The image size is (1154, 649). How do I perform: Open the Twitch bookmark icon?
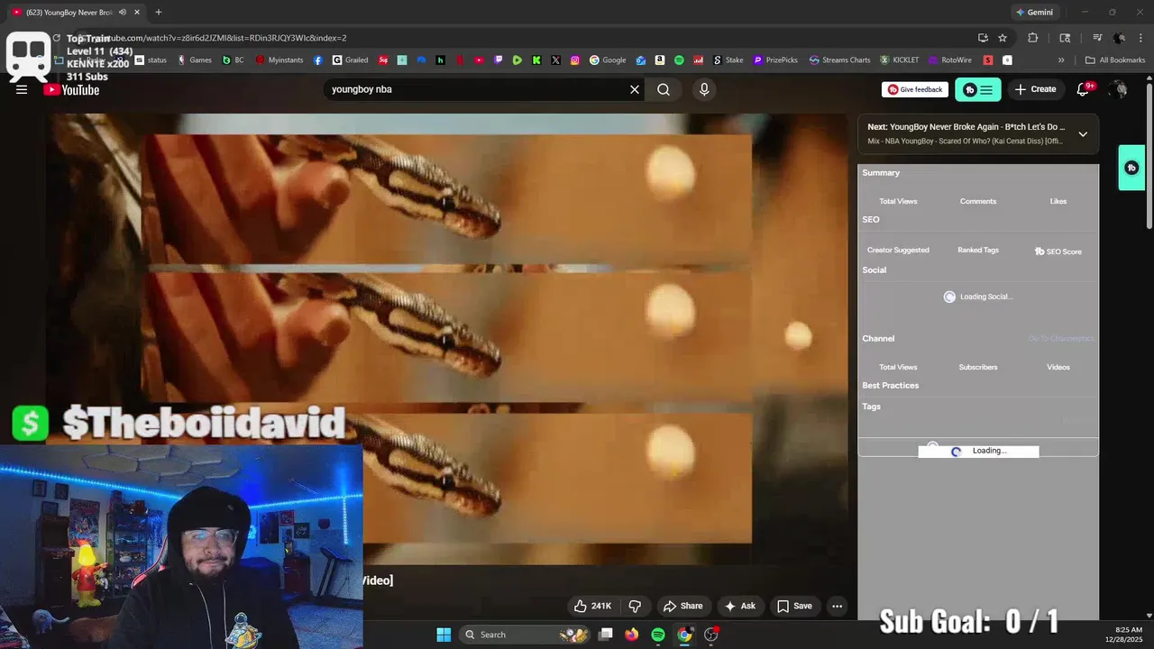tap(499, 60)
